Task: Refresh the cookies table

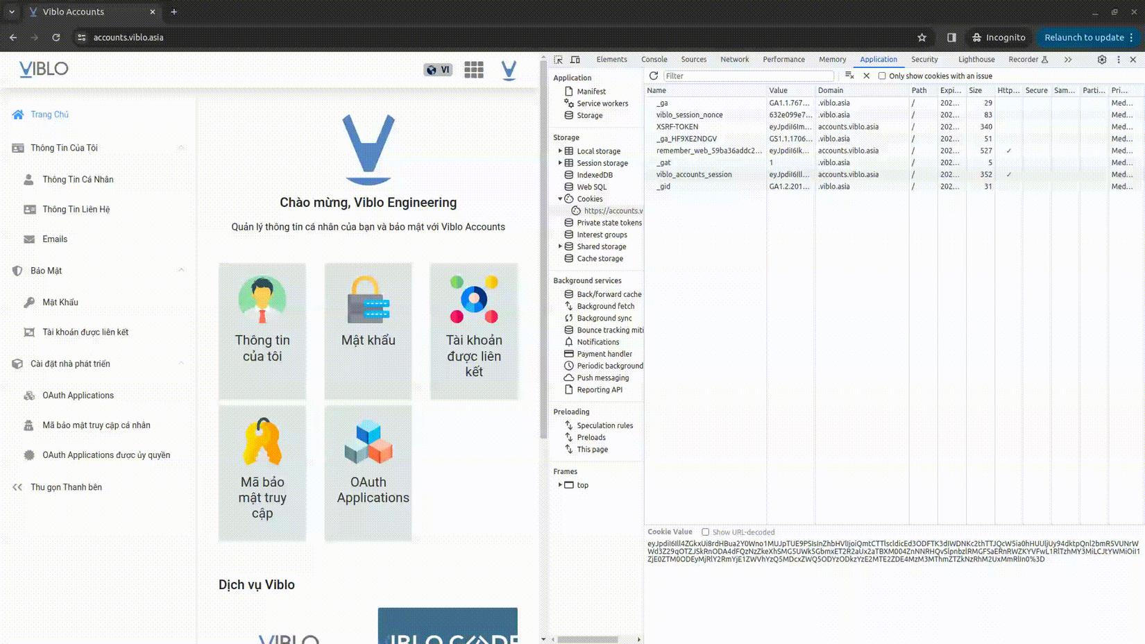Action: 654,76
